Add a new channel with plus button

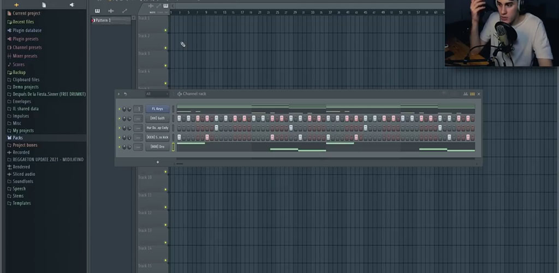[158, 162]
